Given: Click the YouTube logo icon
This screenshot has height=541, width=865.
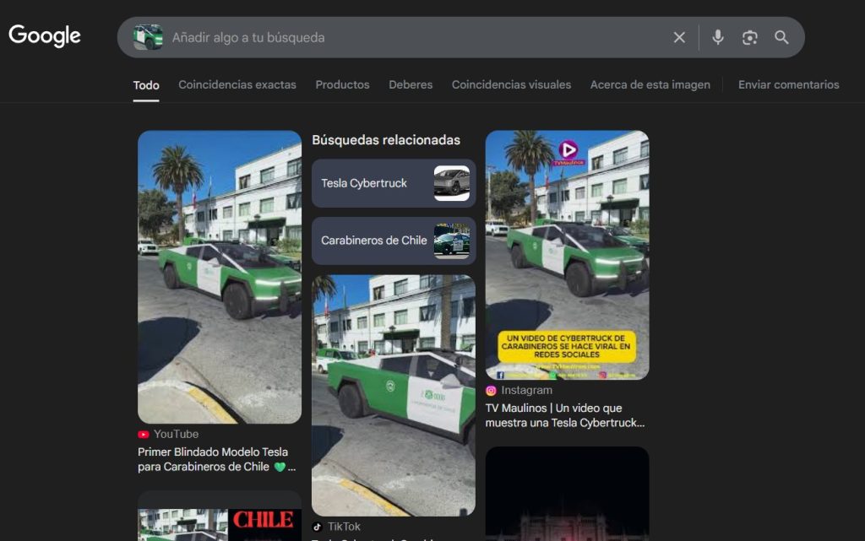Looking at the screenshot, I should 144,435.
